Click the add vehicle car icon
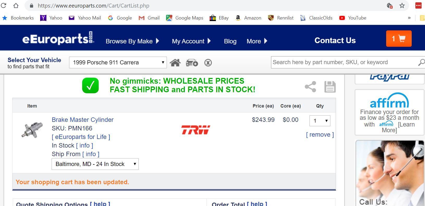Screen dimensions: 425x206 click(192, 63)
